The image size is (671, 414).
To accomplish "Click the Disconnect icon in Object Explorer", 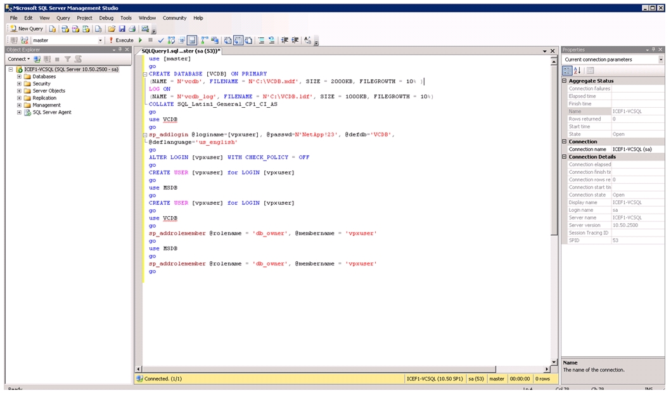I will pyautogui.click(x=47, y=59).
